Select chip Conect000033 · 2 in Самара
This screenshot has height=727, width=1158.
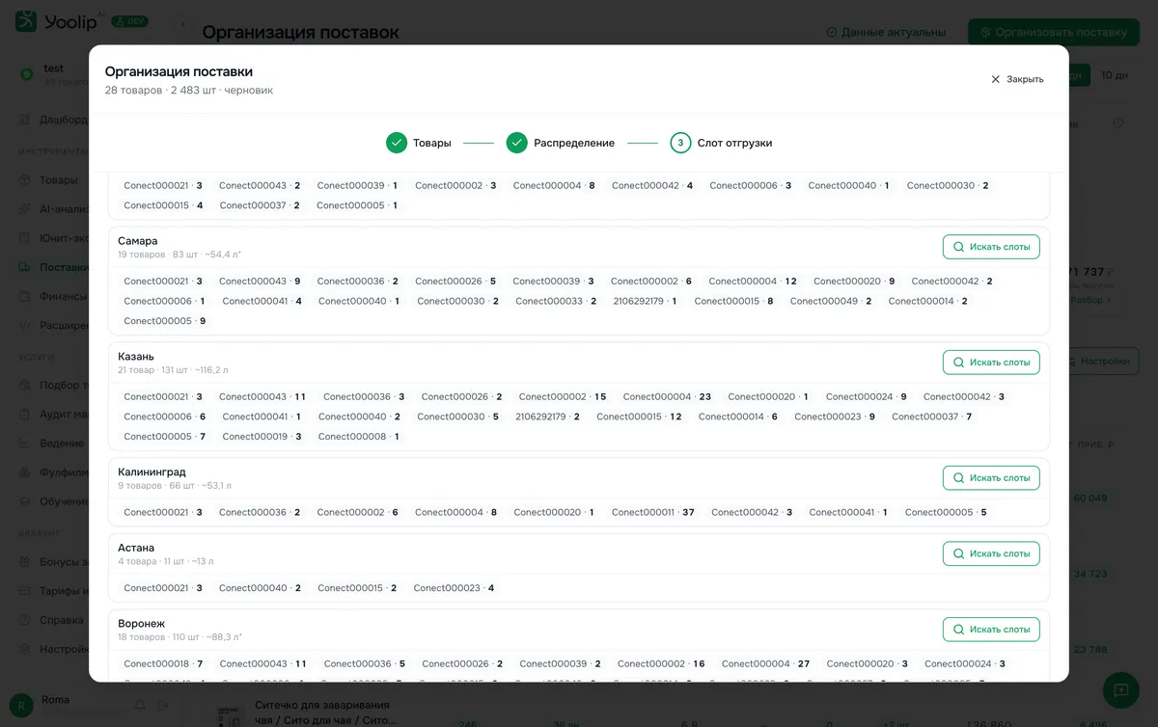tap(556, 301)
